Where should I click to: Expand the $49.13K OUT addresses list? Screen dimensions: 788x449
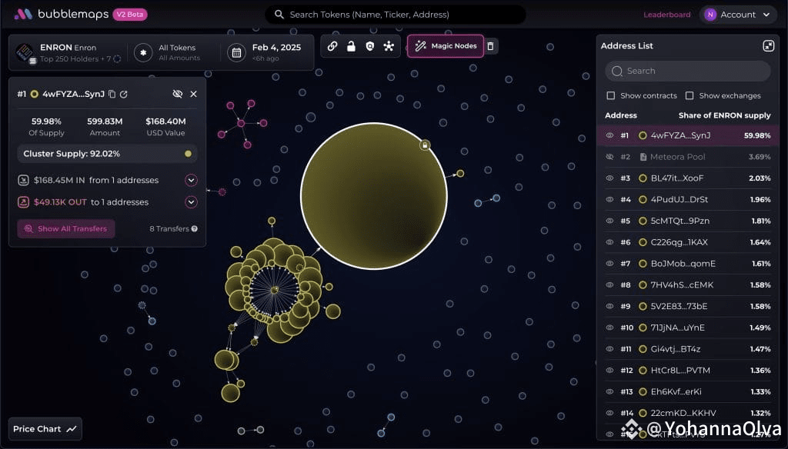[x=191, y=202]
